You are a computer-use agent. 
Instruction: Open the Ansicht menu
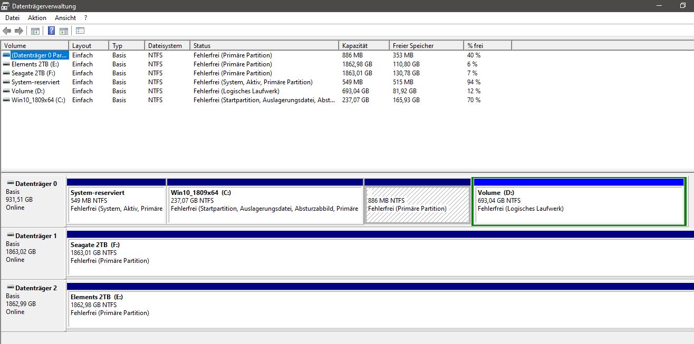click(x=65, y=18)
